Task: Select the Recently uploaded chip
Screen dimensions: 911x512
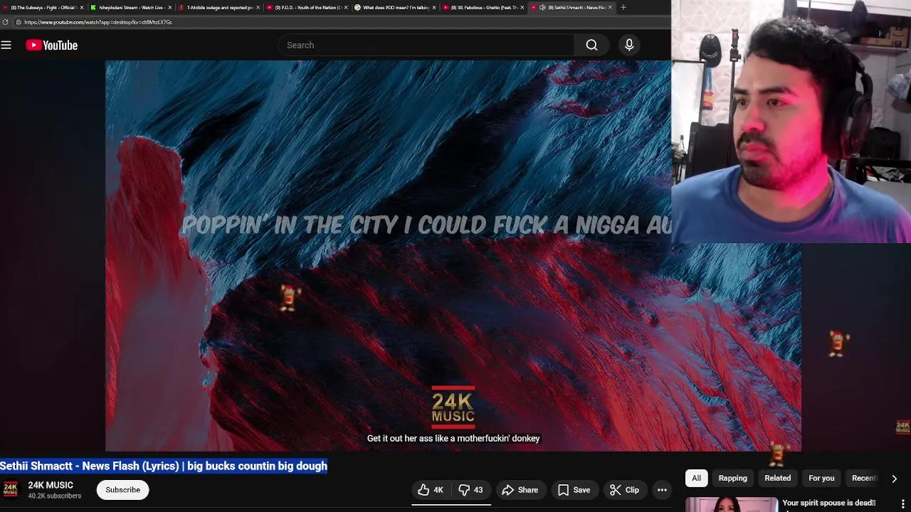Action: tap(863, 478)
